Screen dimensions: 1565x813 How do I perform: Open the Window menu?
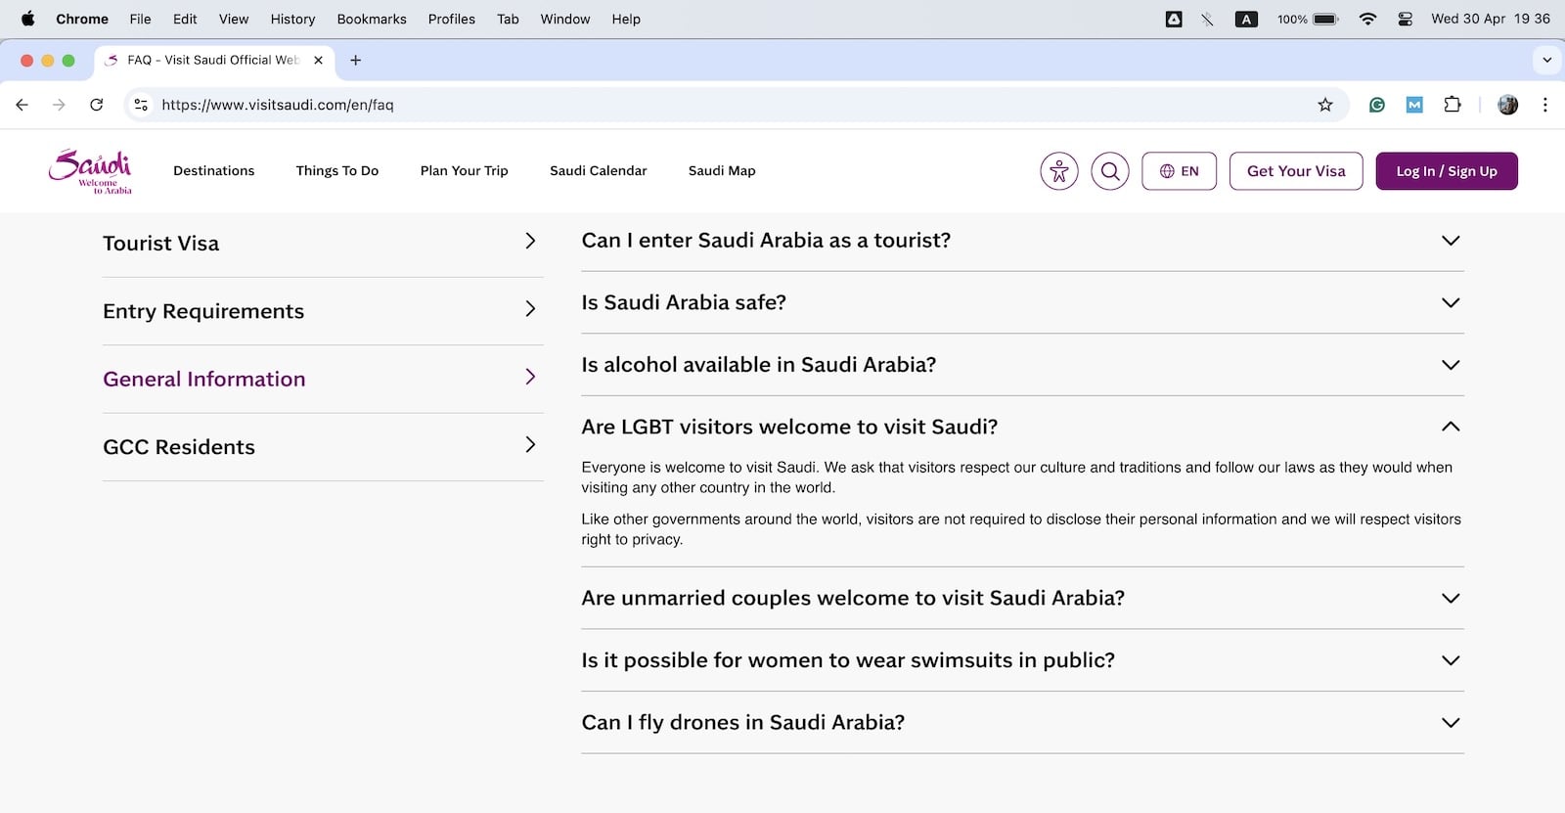[x=565, y=19]
